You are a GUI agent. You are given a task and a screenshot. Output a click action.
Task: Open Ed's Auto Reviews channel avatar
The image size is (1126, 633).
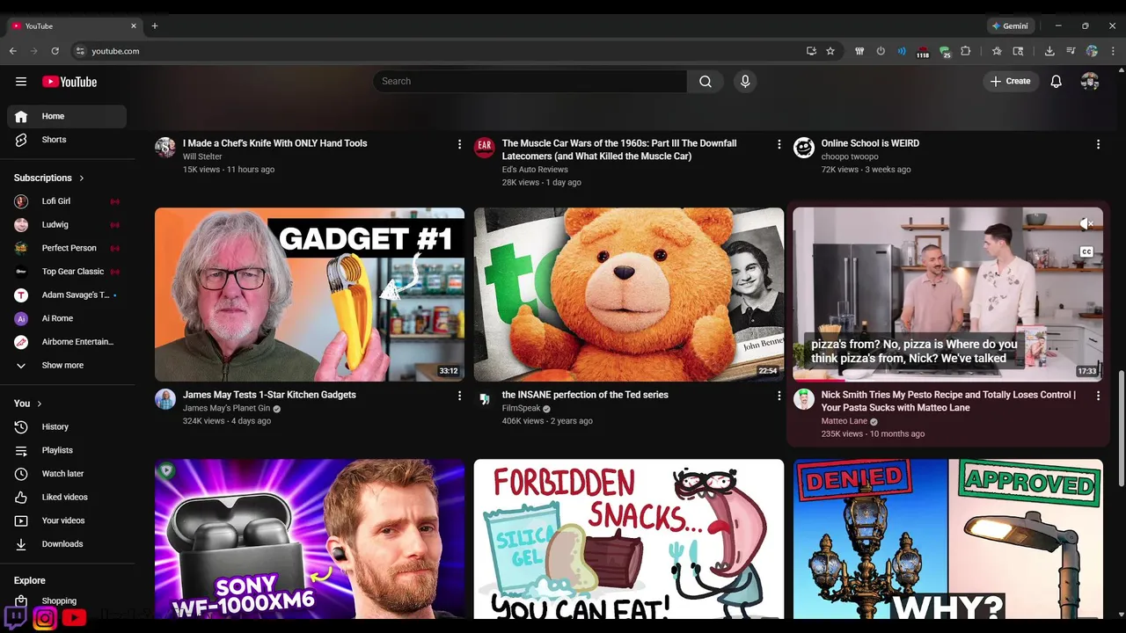point(485,148)
